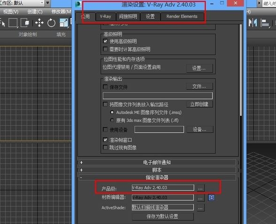Open 填充 ribbon tab
Screen dimensions: 276x224
click(x=61, y=34)
